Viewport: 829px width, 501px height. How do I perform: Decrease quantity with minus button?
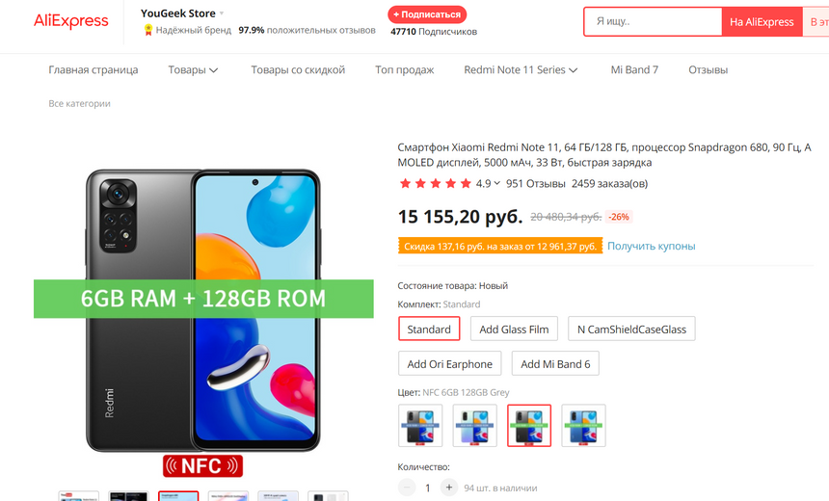pos(407,488)
